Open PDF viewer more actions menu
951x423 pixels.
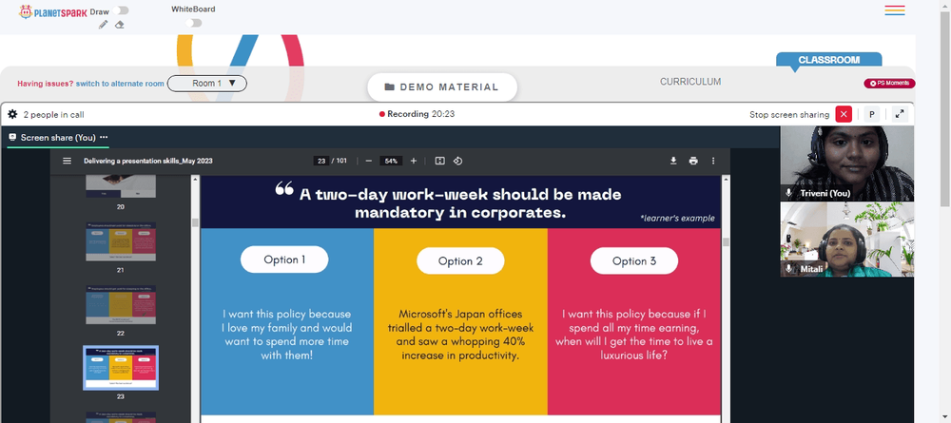713,162
